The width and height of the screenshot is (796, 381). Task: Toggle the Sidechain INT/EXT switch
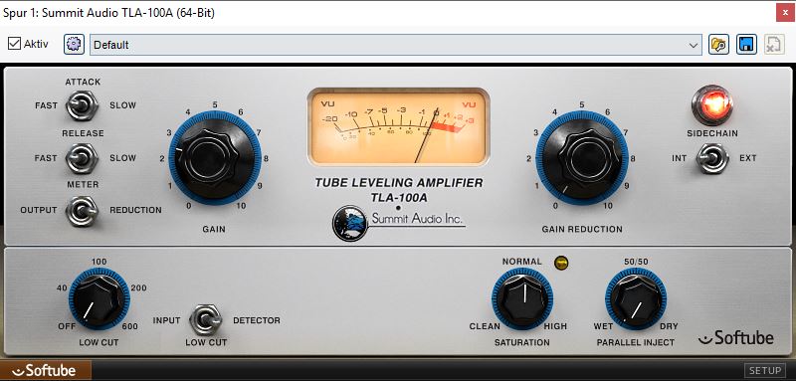[711, 158]
